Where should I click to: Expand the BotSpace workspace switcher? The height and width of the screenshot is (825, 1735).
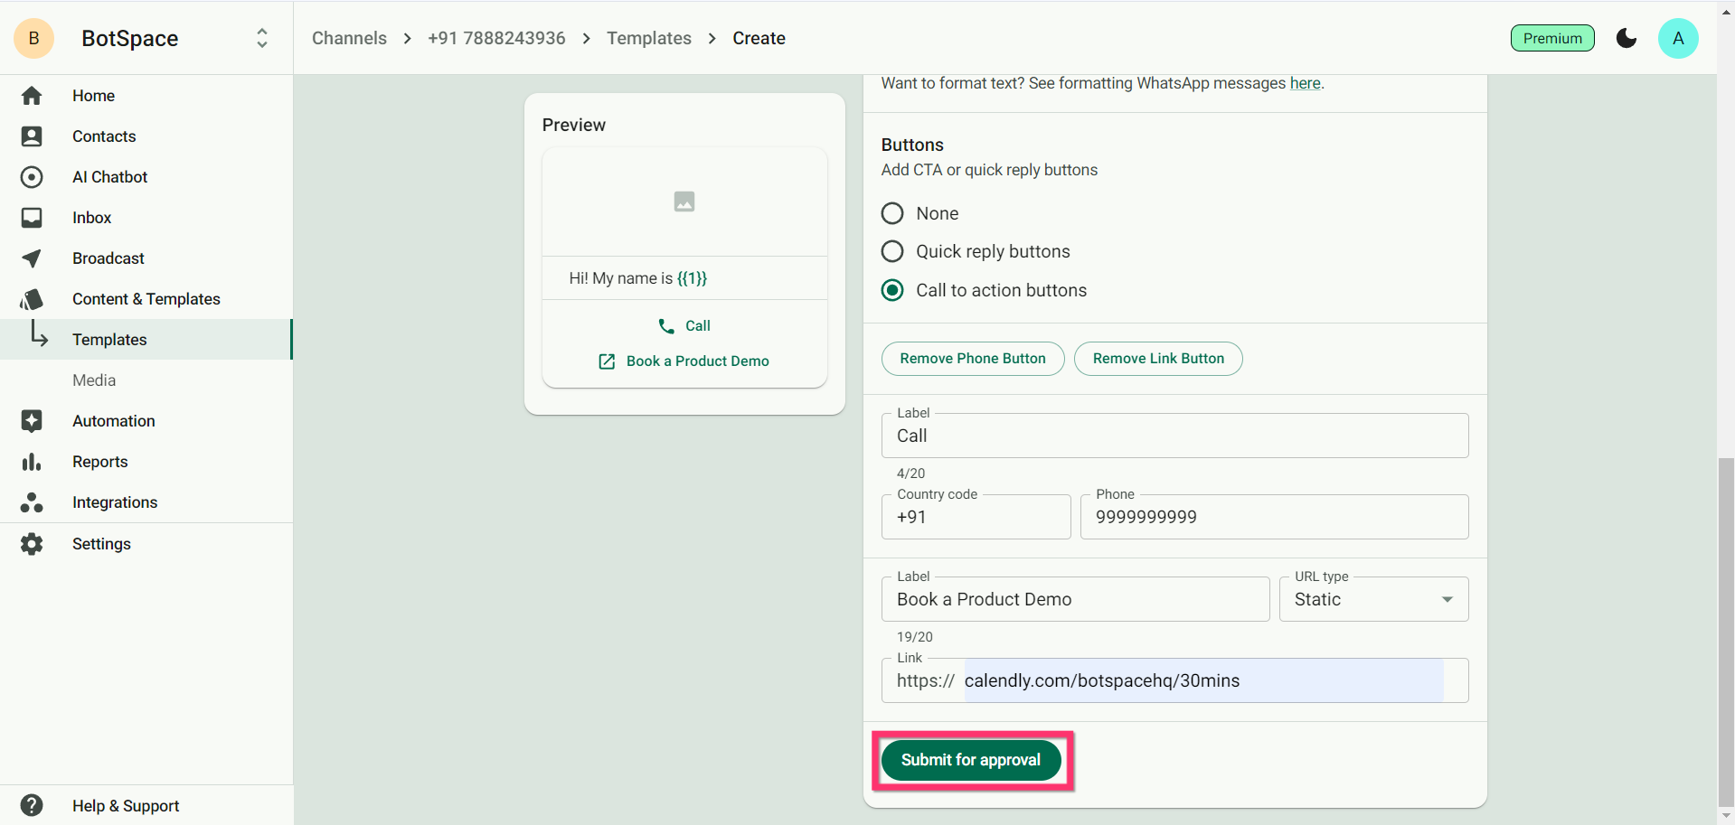coord(261,38)
